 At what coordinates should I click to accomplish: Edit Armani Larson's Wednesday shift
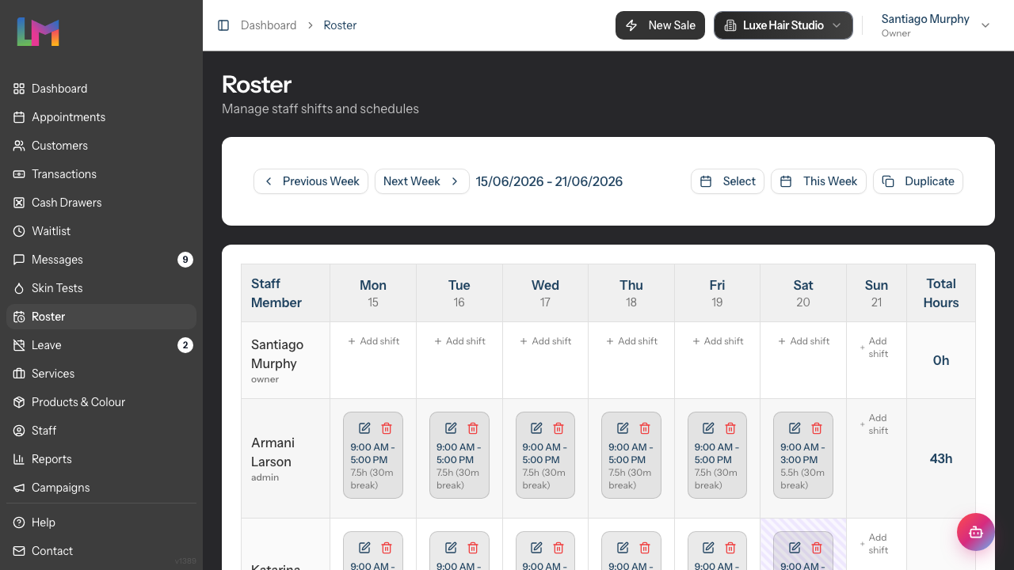coord(536,428)
